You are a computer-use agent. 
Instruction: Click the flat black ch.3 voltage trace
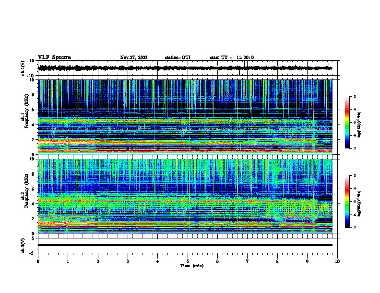(x=185, y=245)
